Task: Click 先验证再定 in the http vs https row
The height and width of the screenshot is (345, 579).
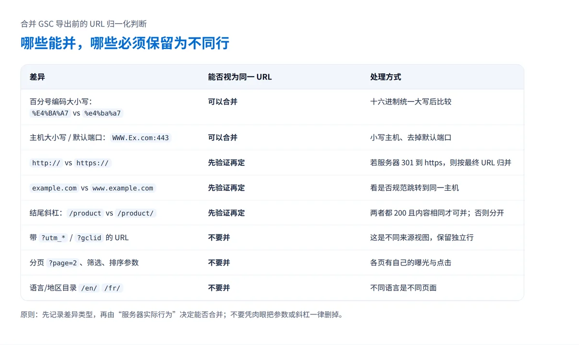Action: (x=226, y=163)
